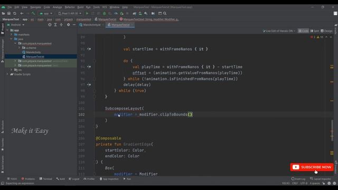Click YouTube Subscribe Now button
This screenshot has width=338, height=190.
click(x=312, y=167)
